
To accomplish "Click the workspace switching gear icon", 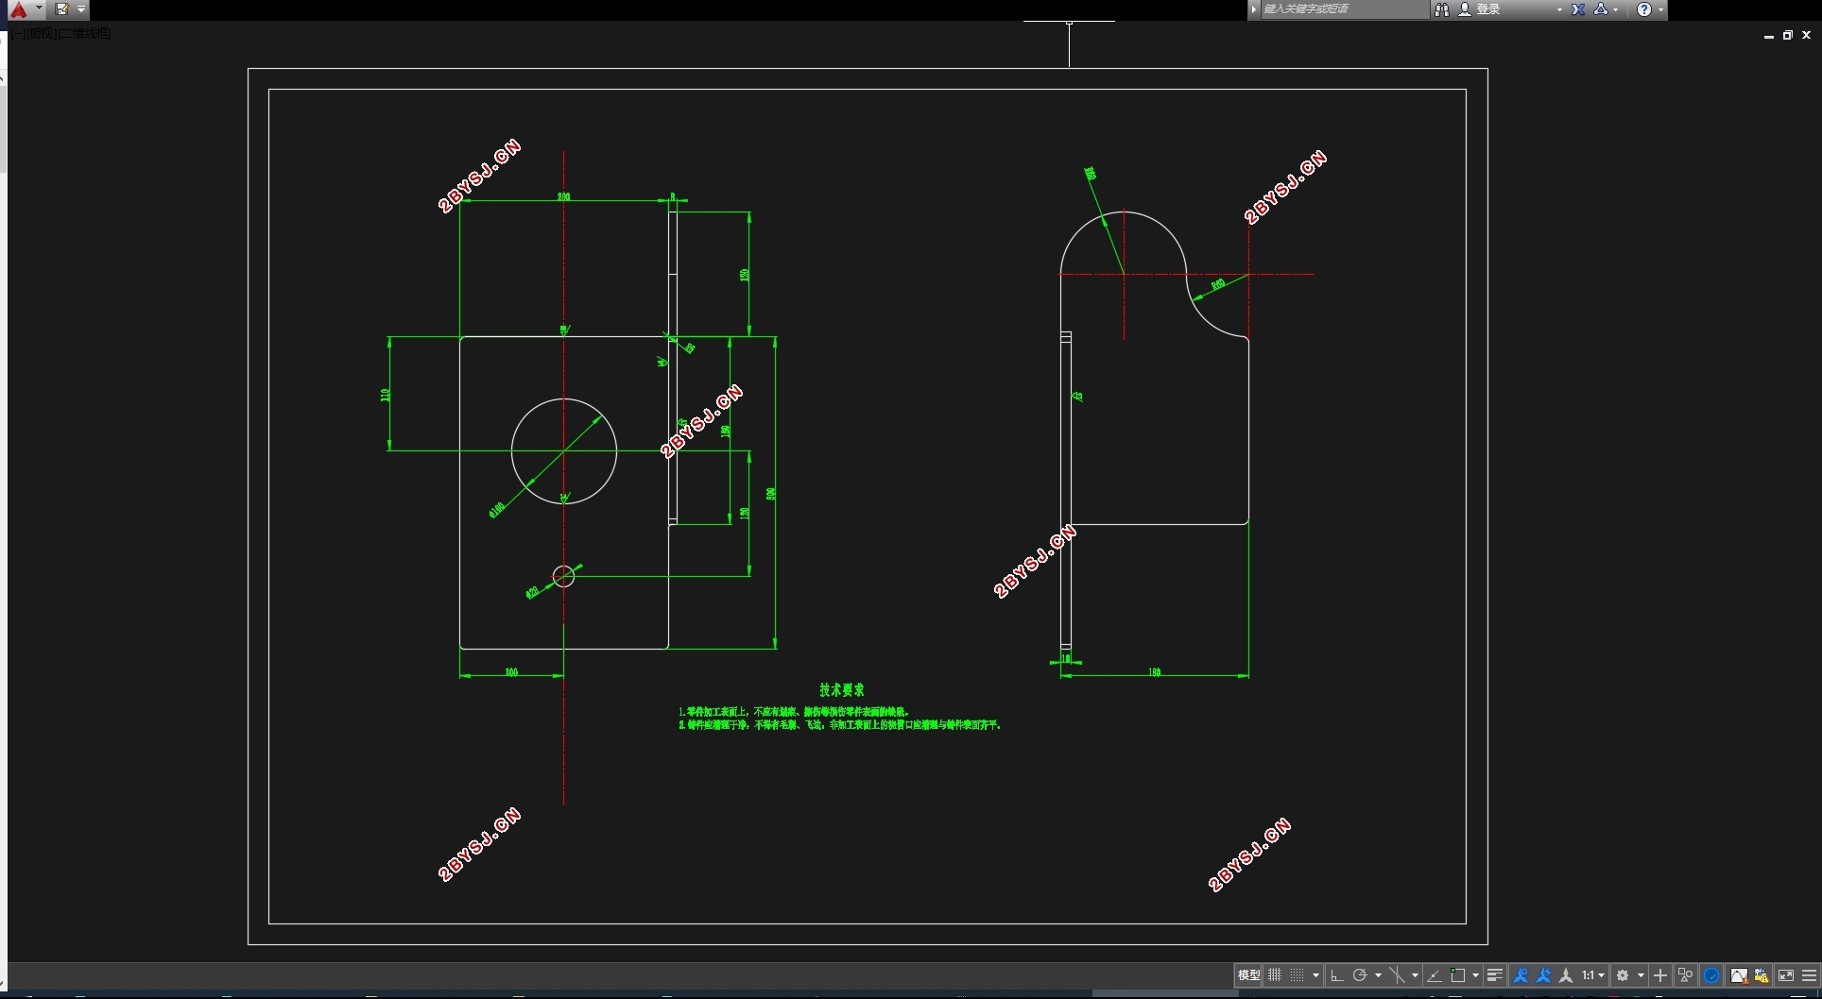I will tap(1623, 975).
